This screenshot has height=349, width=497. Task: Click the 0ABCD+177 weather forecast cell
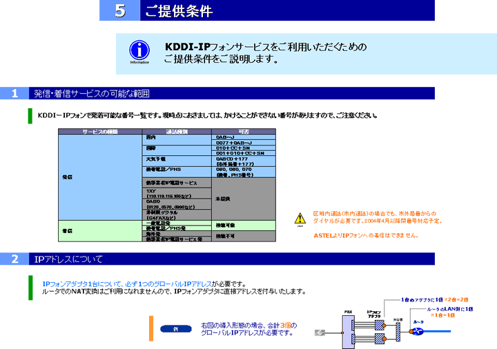pyautogui.click(x=244, y=161)
